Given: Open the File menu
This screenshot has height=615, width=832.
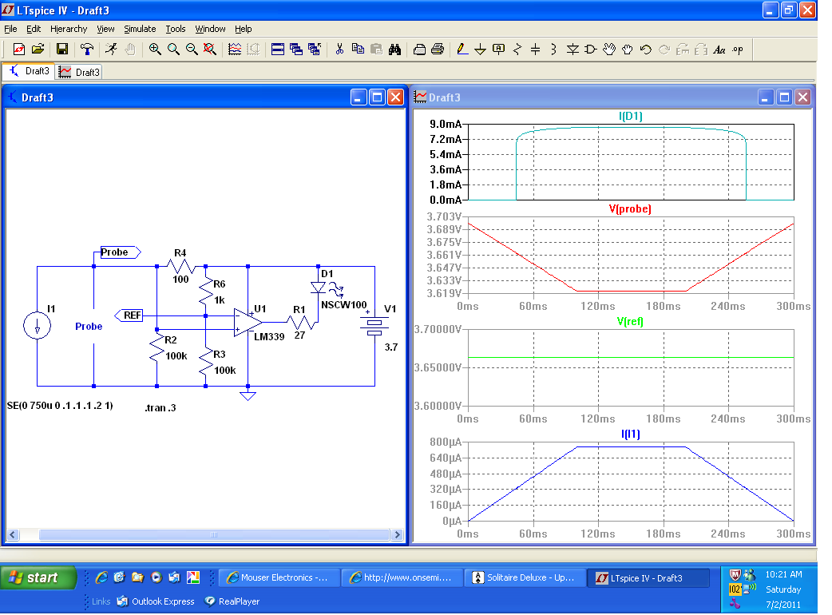Looking at the screenshot, I should [10, 29].
